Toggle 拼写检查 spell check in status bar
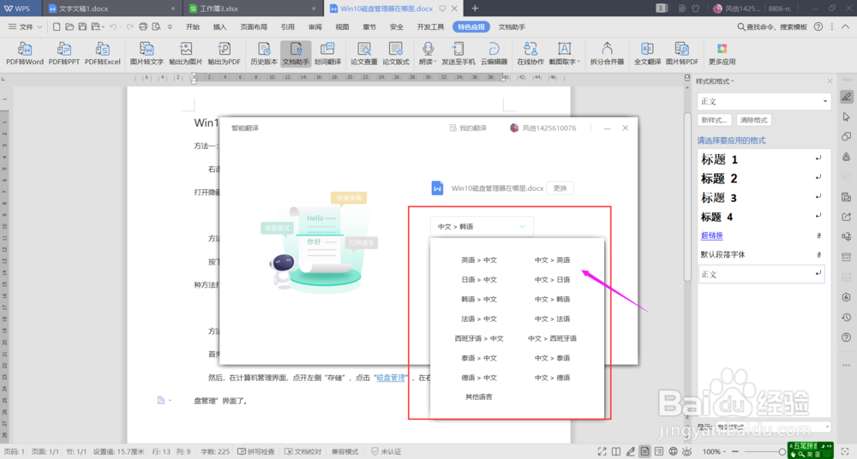This screenshot has height=459, width=857. click(255, 451)
